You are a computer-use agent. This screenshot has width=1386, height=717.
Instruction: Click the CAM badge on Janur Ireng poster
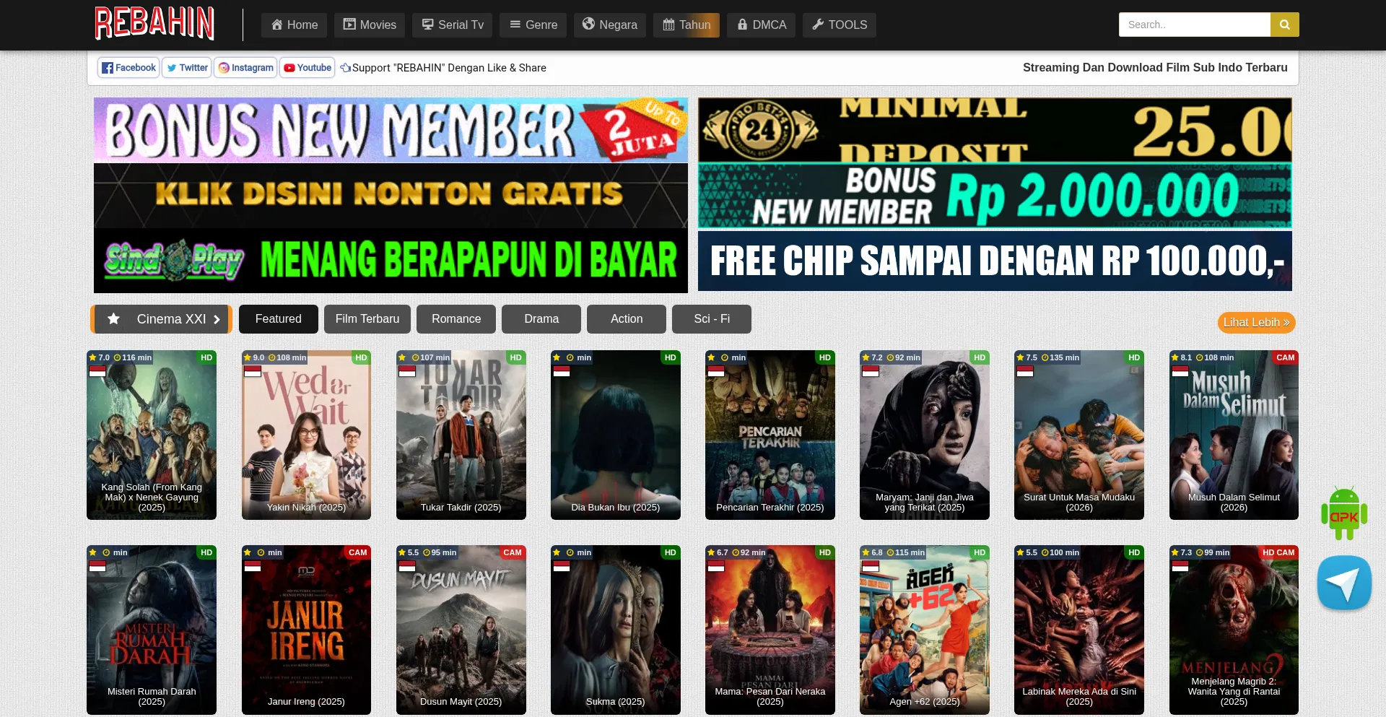[358, 552]
